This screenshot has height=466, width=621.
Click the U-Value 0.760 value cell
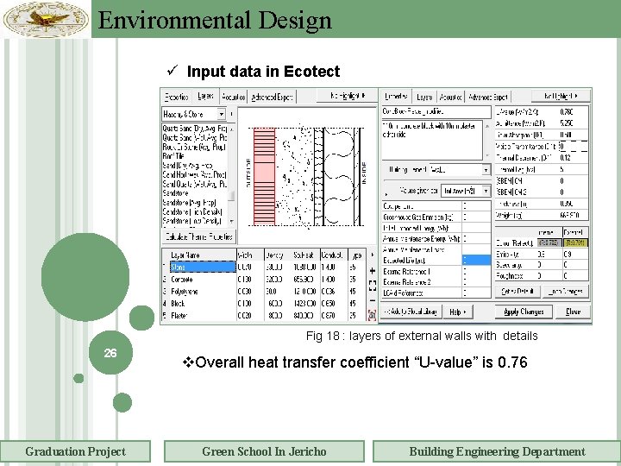[x=573, y=112]
